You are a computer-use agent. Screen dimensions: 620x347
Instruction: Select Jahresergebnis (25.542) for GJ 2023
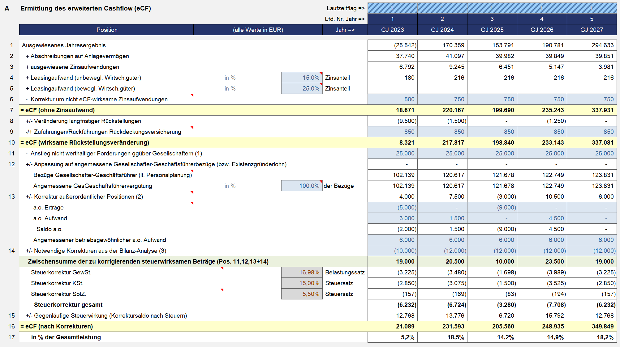(392, 45)
